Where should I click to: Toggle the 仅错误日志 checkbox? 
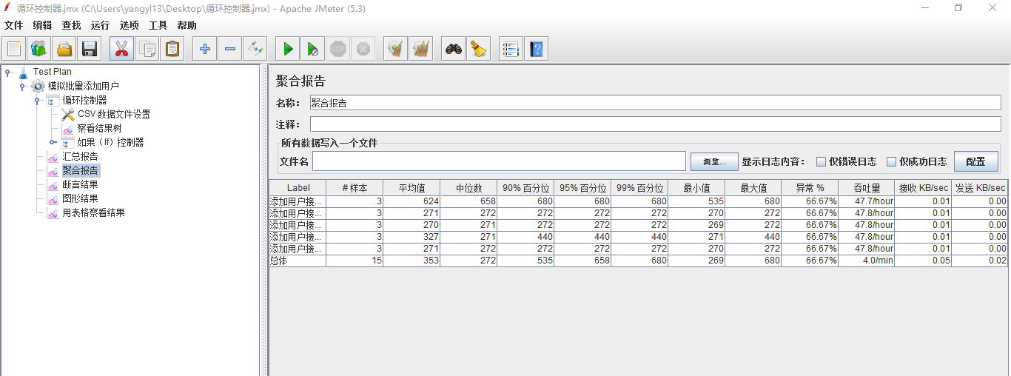821,161
